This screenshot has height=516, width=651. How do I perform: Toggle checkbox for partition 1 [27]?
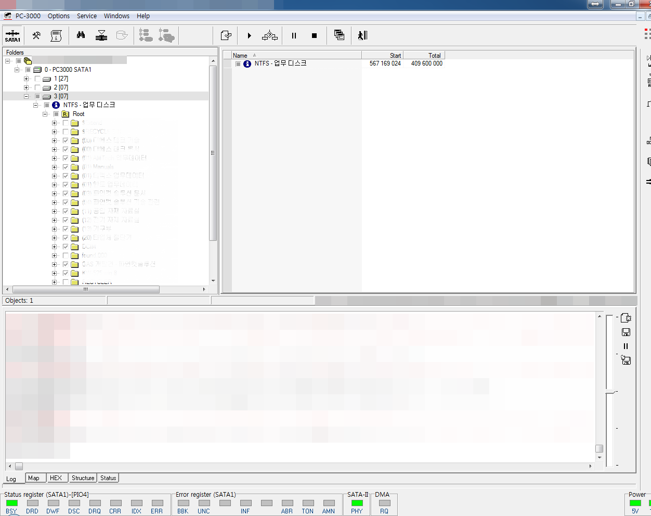point(37,79)
